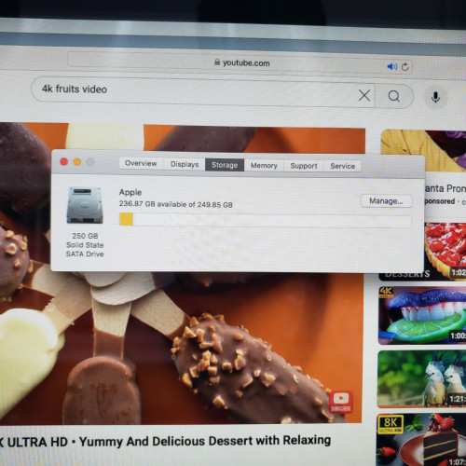The width and height of the screenshot is (466, 466).
Task: Open the 8K Ultra HD chocolate cake thumbnail
Action: pyautogui.click(x=421, y=440)
